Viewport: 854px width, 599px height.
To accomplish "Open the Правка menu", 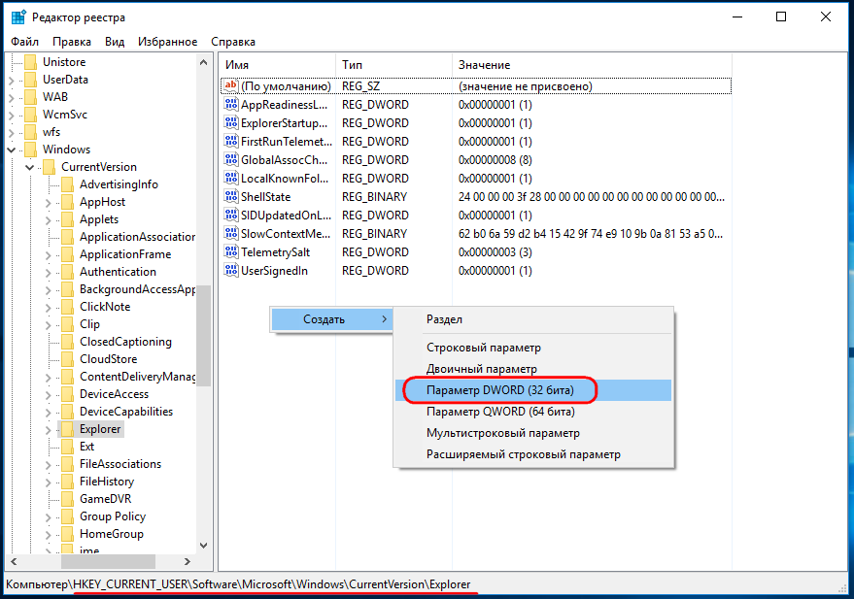I will click(x=71, y=42).
